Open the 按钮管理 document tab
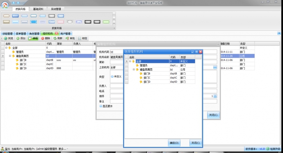Image resolution: width=283 pixels, height=153 pixels. pos(7,34)
